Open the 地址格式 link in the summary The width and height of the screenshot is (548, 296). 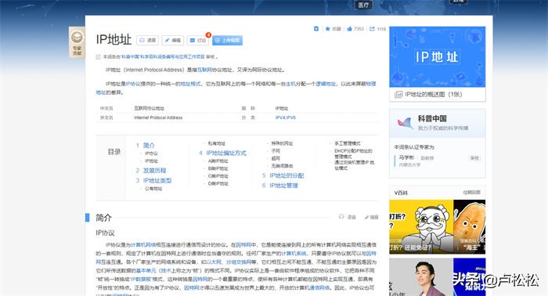[190, 84]
